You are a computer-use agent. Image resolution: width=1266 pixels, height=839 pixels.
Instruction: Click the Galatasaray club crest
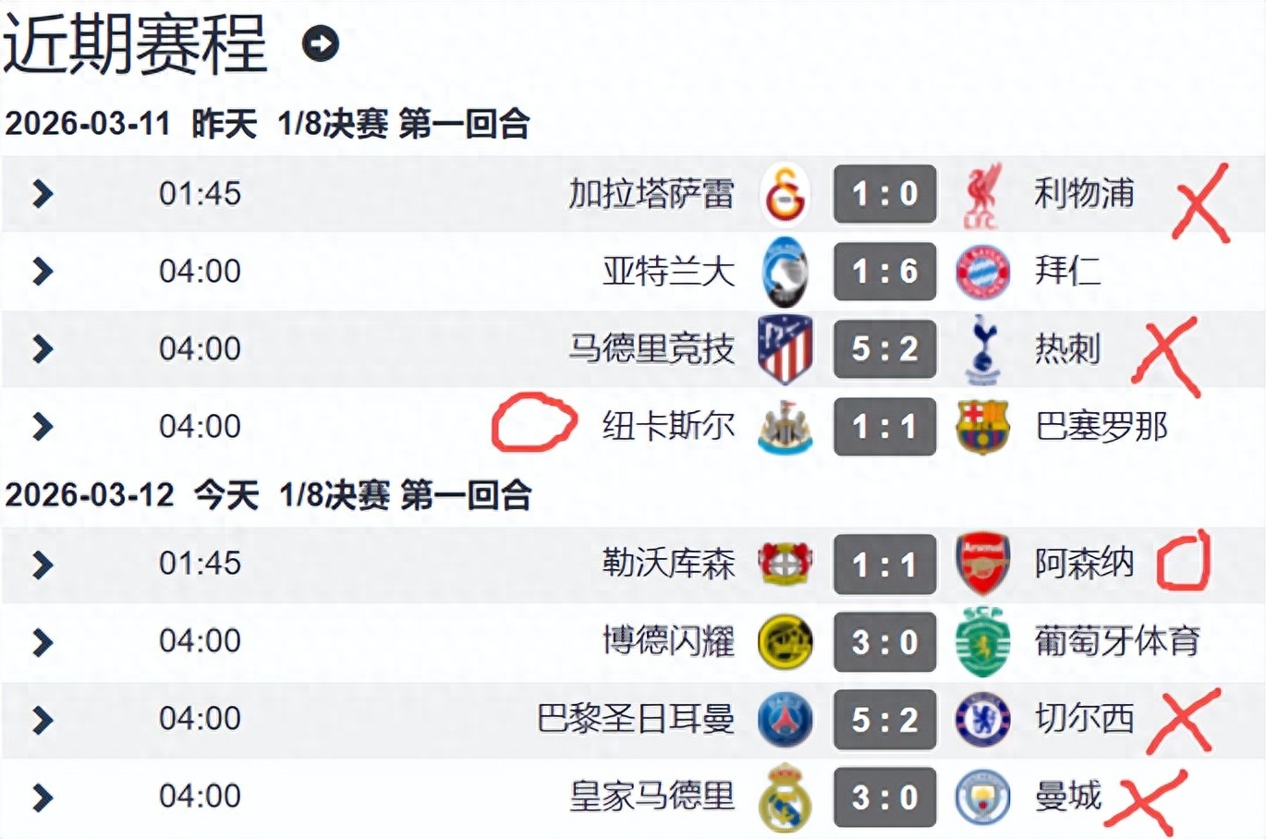pyautogui.click(x=785, y=194)
